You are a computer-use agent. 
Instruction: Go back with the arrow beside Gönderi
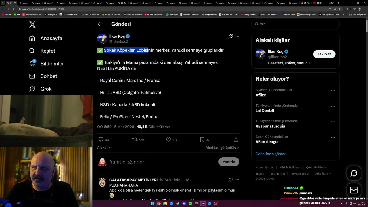click(x=100, y=24)
